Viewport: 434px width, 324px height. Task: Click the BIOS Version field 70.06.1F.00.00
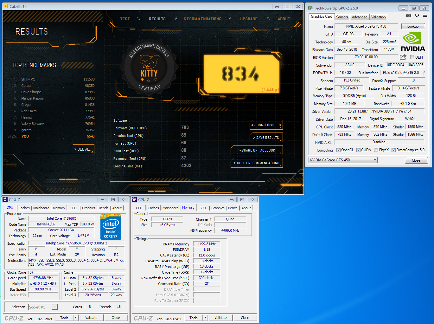(366, 57)
